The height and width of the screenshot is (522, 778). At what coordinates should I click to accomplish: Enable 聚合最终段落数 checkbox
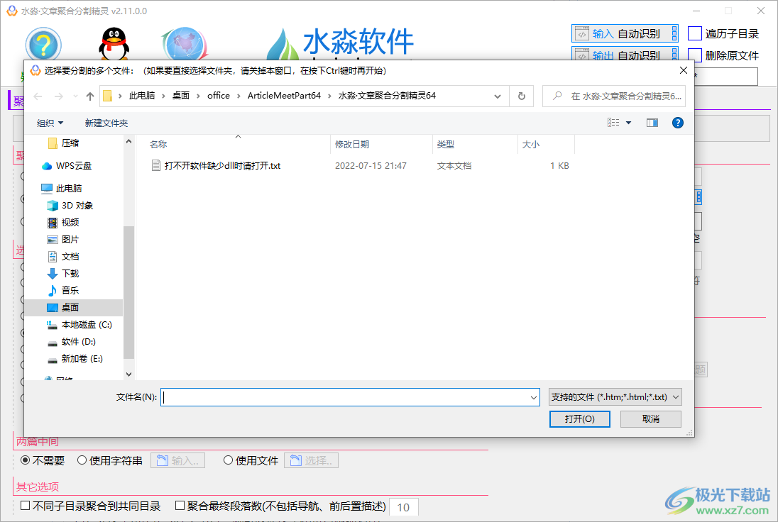coord(180,506)
